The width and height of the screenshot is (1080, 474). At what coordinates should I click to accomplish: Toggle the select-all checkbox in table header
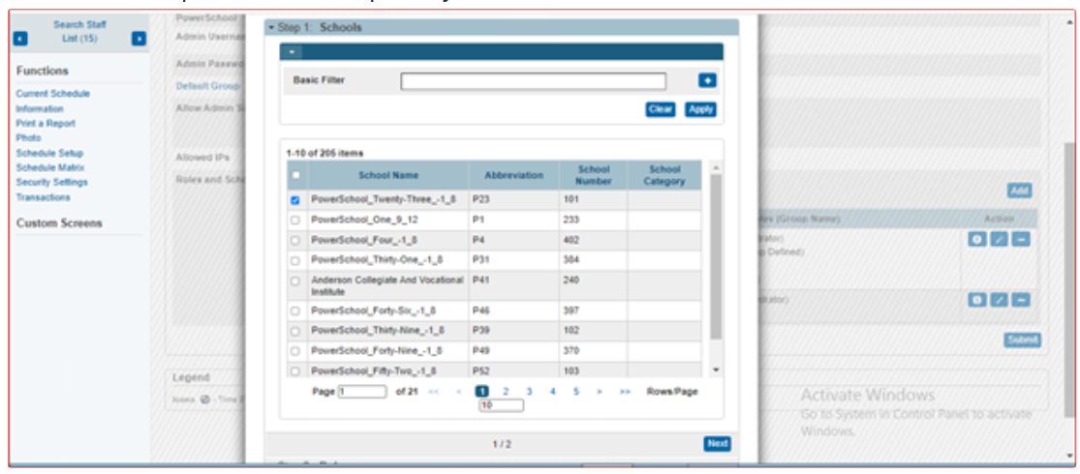(295, 175)
